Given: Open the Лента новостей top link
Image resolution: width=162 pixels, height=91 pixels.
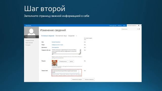Looking at the screenshot, I should (113, 26).
